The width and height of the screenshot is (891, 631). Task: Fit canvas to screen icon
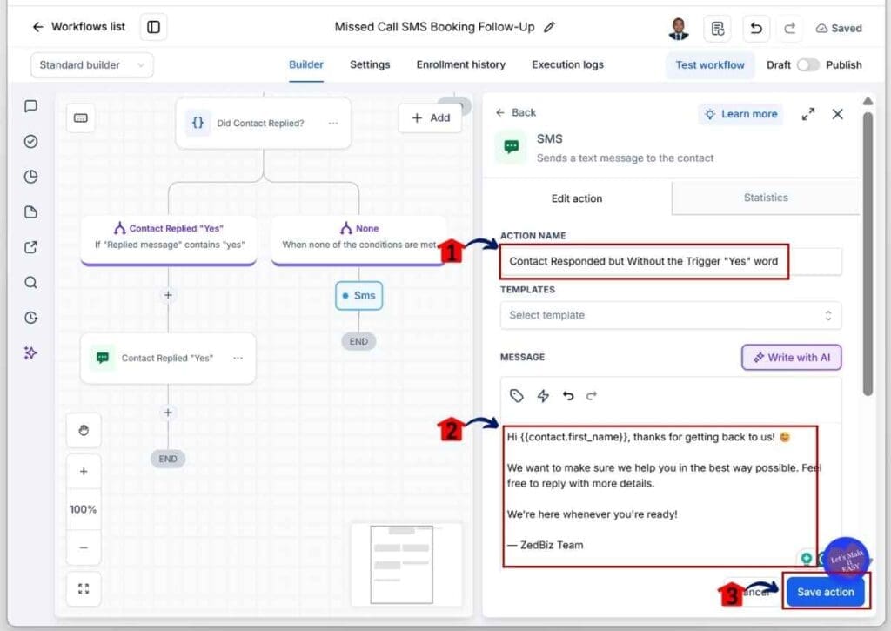tap(84, 588)
